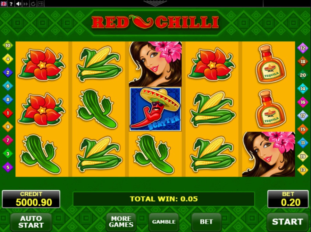
Task: Click the UK flag language icon
Action: (x=4, y=4)
